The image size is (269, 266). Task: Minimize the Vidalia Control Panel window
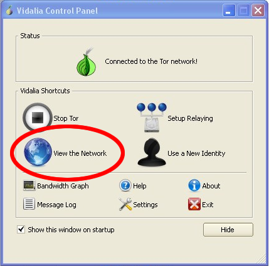point(229,11)
